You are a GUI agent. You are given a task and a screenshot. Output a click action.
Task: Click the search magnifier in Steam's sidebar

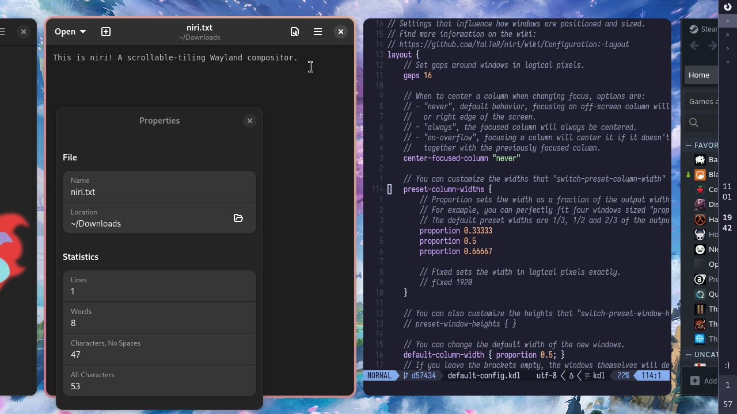point(694,122)
